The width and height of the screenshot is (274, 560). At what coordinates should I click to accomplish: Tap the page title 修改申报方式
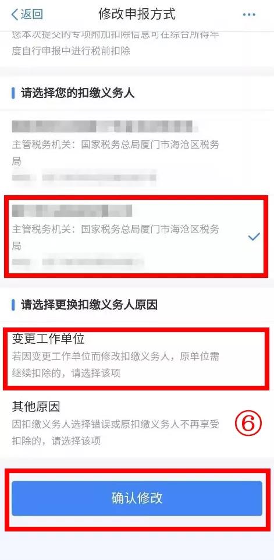tap(137, 15)
